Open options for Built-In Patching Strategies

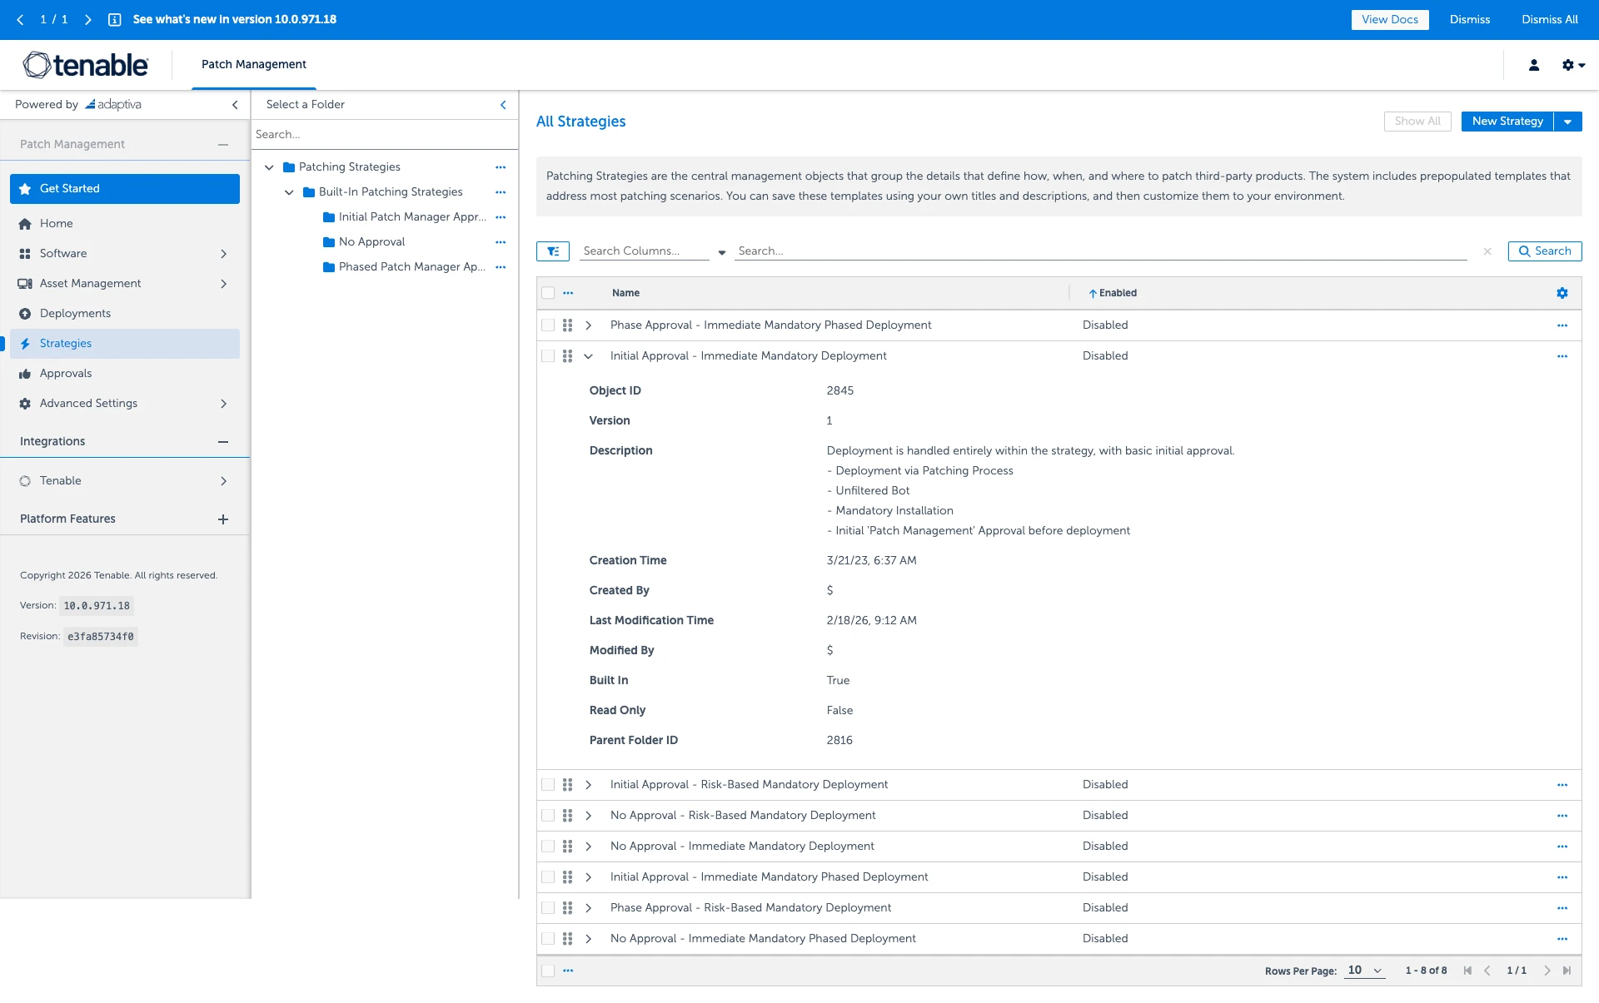coord(501,192)
